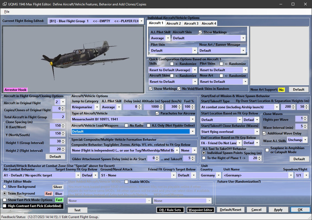Select Silver Background radio button
Image resolution: width=312 pixels, height=220 pixels.
(5, 187)
